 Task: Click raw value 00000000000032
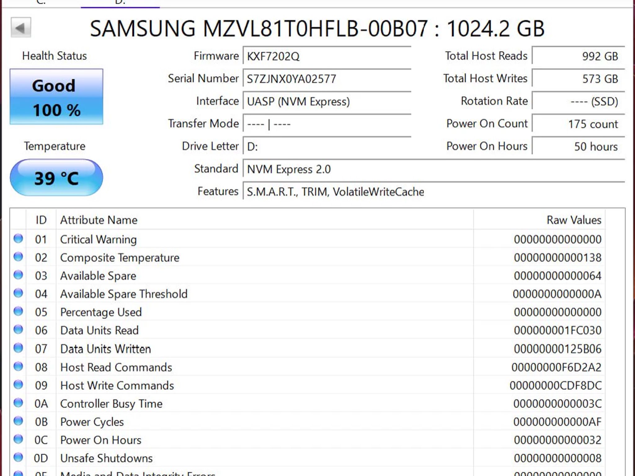click(x=557, y=440)
